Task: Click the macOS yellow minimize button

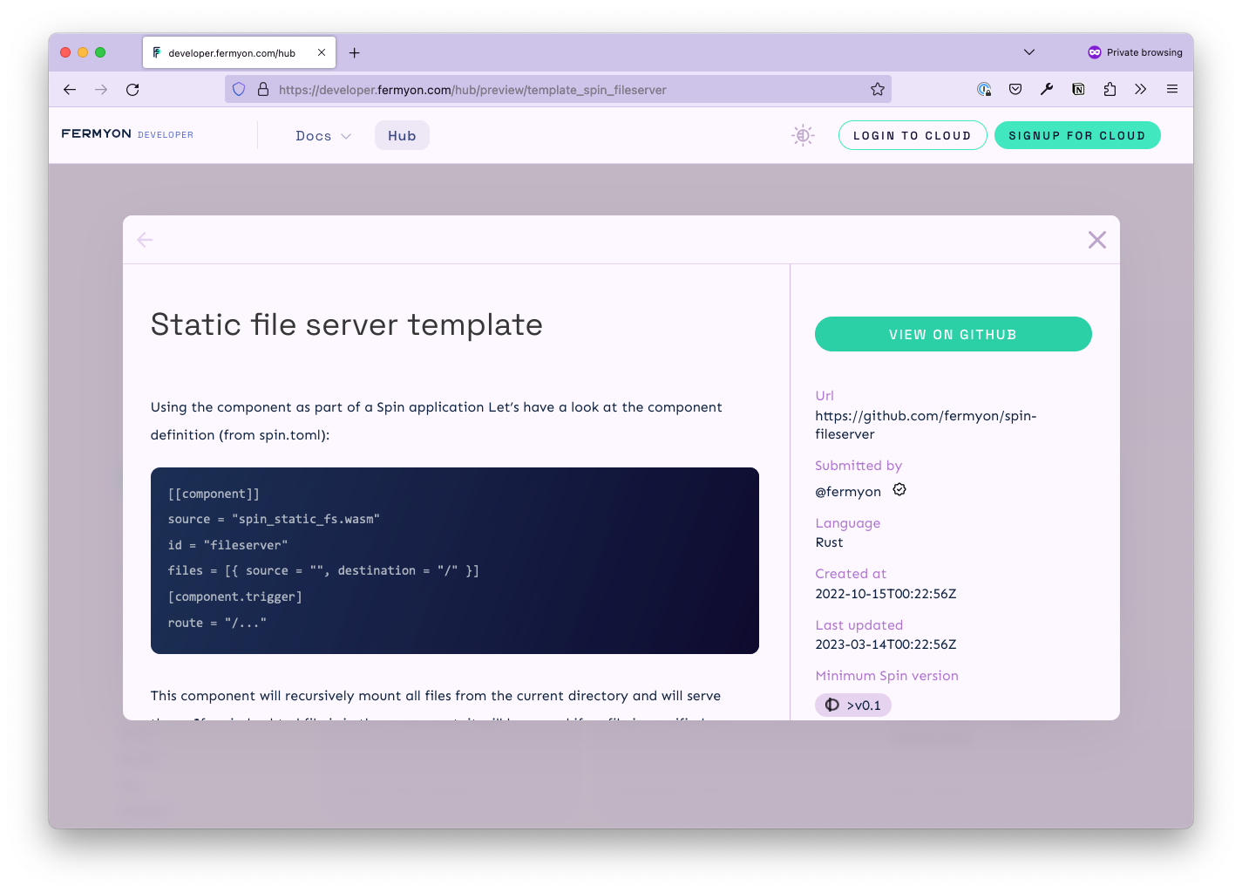Action: click(83, 52)
